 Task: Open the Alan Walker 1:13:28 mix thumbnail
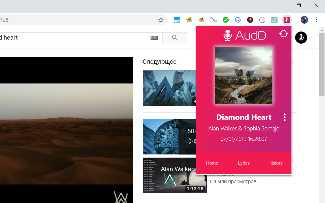pyautogui.click(x=175, y=175)
